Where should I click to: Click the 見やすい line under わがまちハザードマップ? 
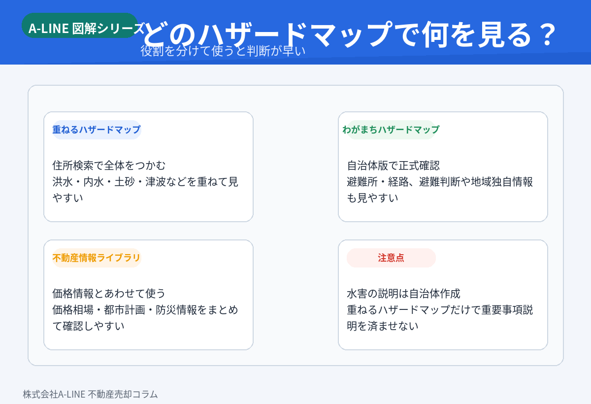click(x=372, y=198)
